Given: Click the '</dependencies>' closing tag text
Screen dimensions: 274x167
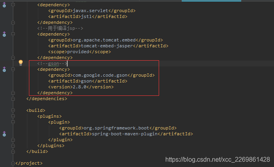Looking at the screenshot, I should pyautogui.click(x=47, y=99).
